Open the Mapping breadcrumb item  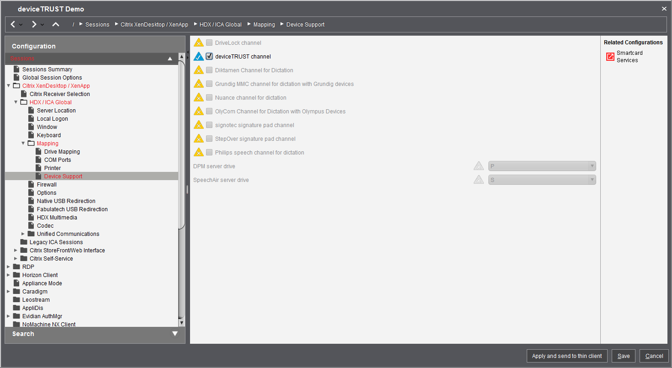click(264, 24)
